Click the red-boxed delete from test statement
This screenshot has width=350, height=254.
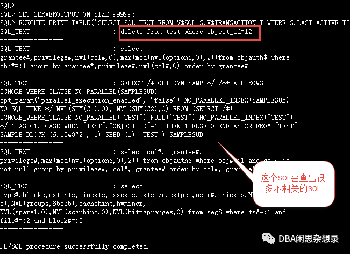(186, 32)
